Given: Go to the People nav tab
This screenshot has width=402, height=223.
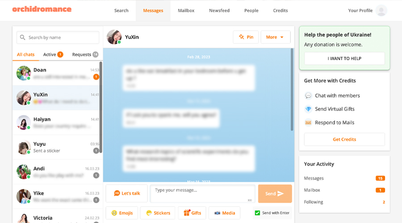Looking at the screenshot, I should point(251,11).
